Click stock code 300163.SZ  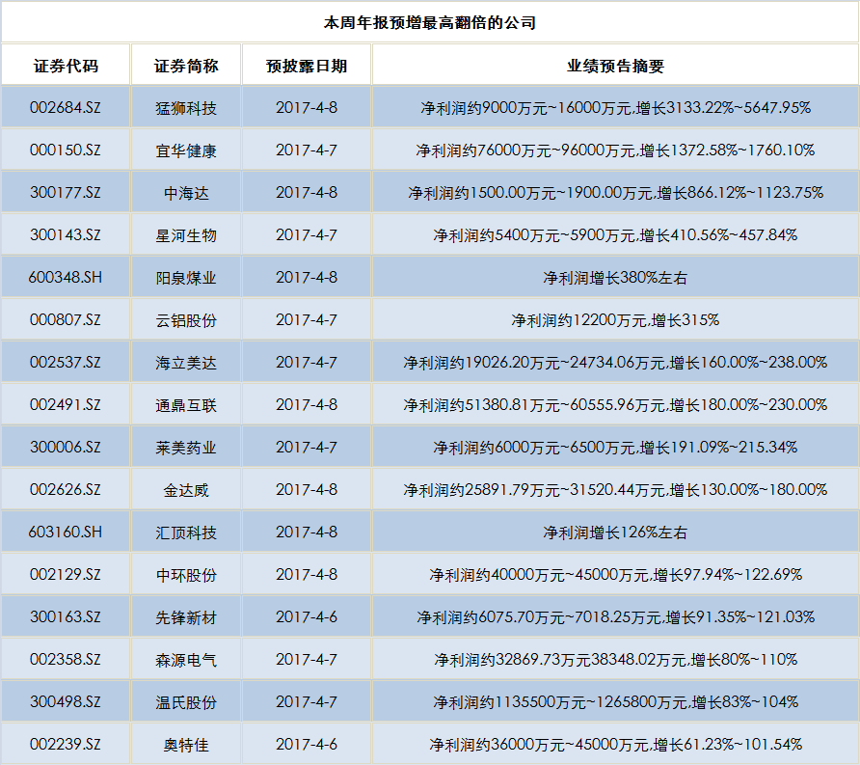tap(66, 616)
